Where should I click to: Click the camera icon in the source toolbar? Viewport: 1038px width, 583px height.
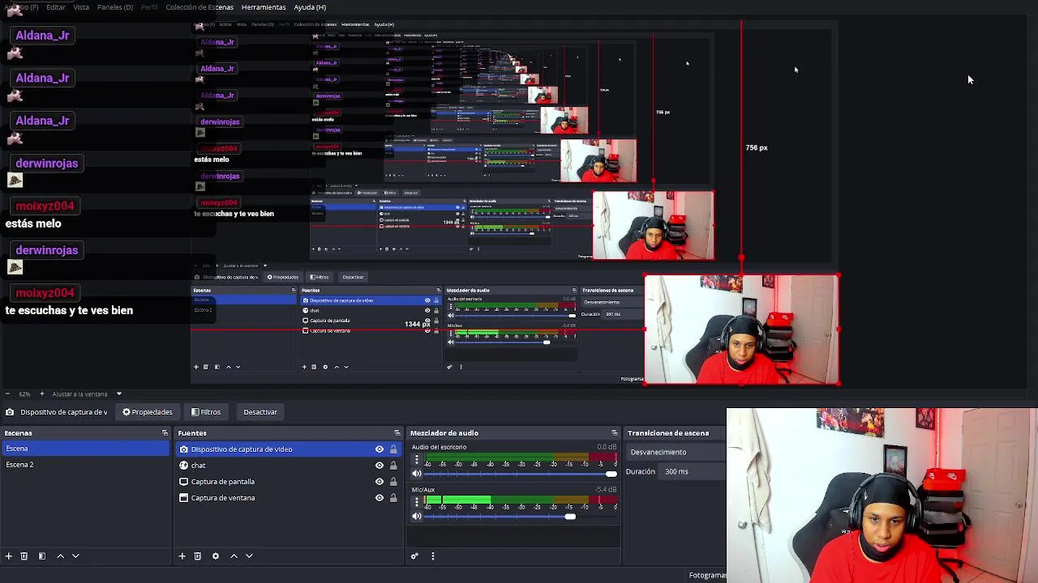point(10,412)
